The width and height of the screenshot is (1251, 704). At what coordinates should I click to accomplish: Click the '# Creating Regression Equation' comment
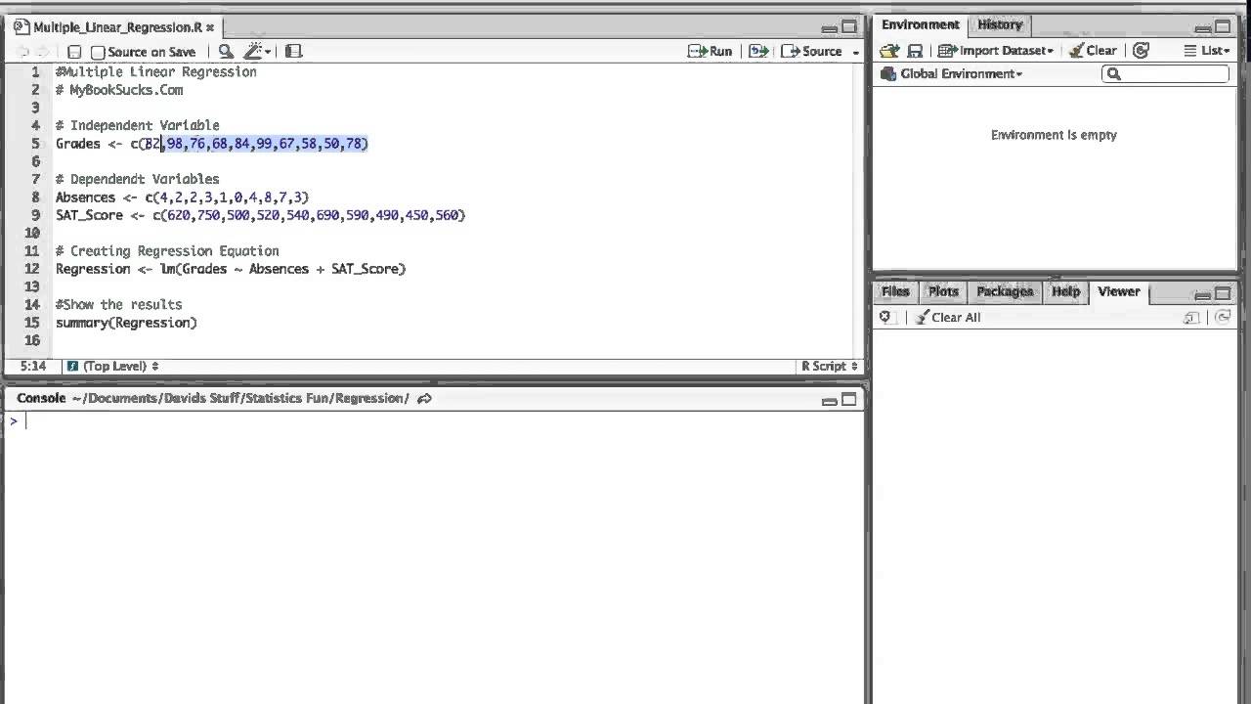(x=167, y=251)
